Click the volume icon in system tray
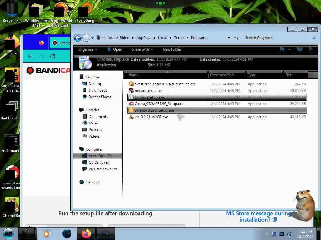 pyautogui.click(x=289, y=234)
